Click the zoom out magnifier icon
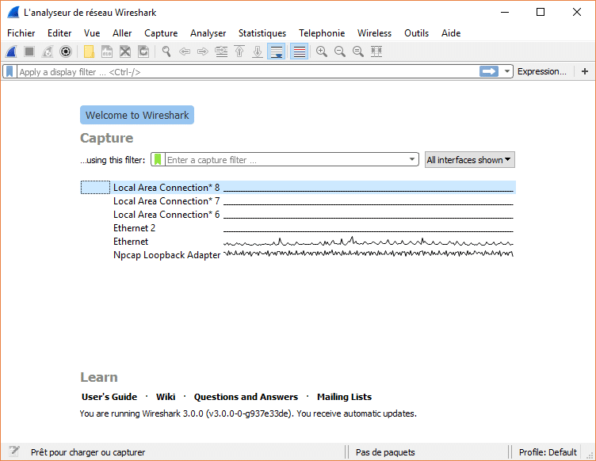The width and height of the screenshot is (596, 461). tap(340, 51)
